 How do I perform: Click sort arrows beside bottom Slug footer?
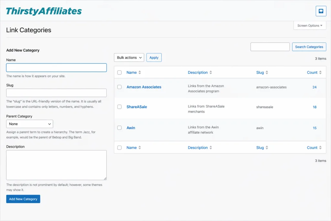pos(267,148)
